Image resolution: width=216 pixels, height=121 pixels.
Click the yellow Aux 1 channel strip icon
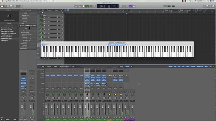pyautogui.click(x=110, y=94)
